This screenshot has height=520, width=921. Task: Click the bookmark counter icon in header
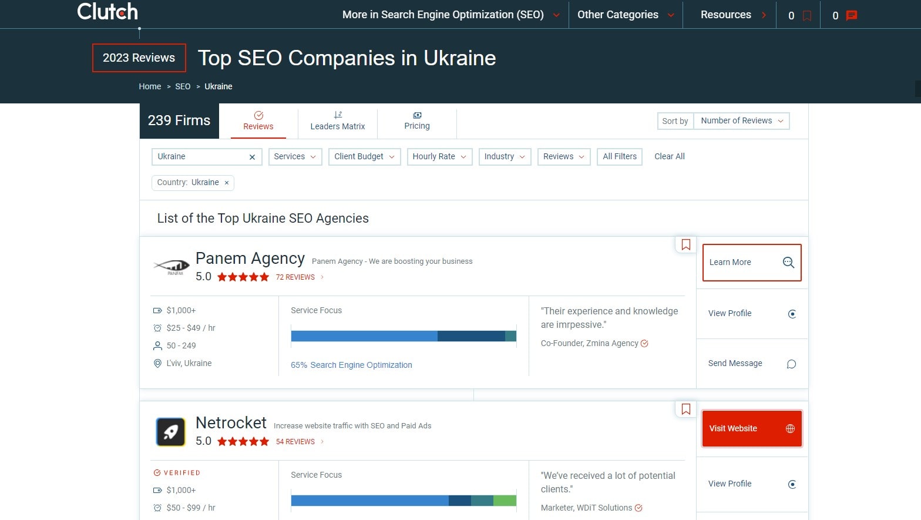coord(807,16)
